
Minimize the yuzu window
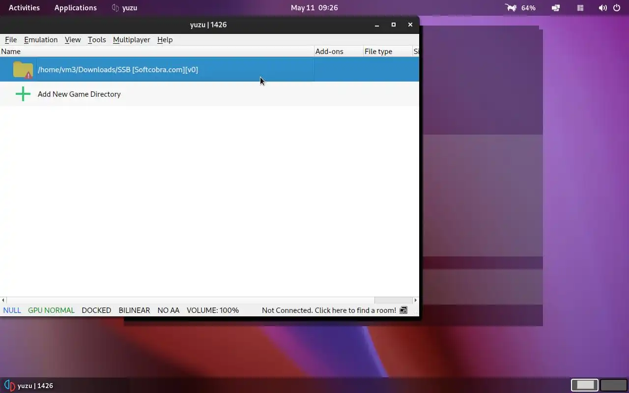click(x=377, y=25)
